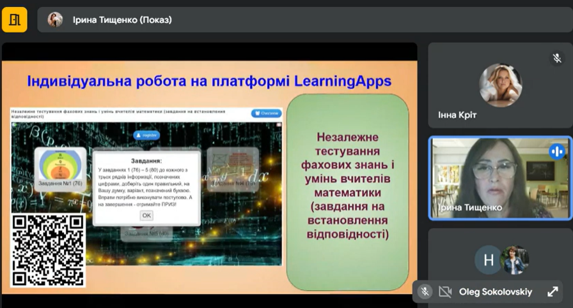Toggle the disabled camera icon
The width and height of the screenshot is (573, 308).
pyautogui.click(x=445, y=291)
